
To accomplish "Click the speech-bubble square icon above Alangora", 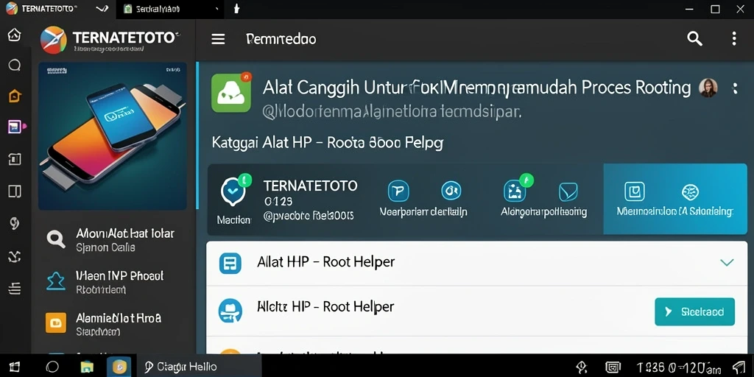I will coord(568,192).
